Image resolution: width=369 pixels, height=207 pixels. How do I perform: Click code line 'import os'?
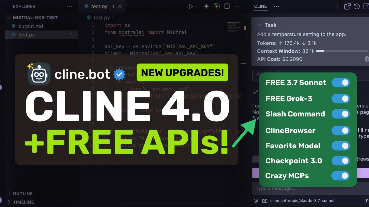tap(117, 25)
